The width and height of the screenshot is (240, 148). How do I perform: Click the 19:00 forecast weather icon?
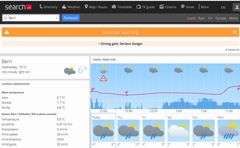click(x=128, y=70)
